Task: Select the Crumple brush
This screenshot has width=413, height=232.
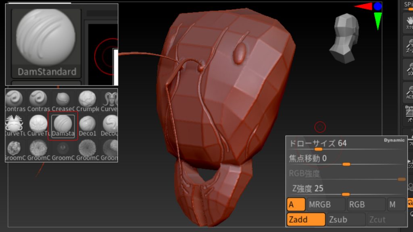Action: coord(87,98)
